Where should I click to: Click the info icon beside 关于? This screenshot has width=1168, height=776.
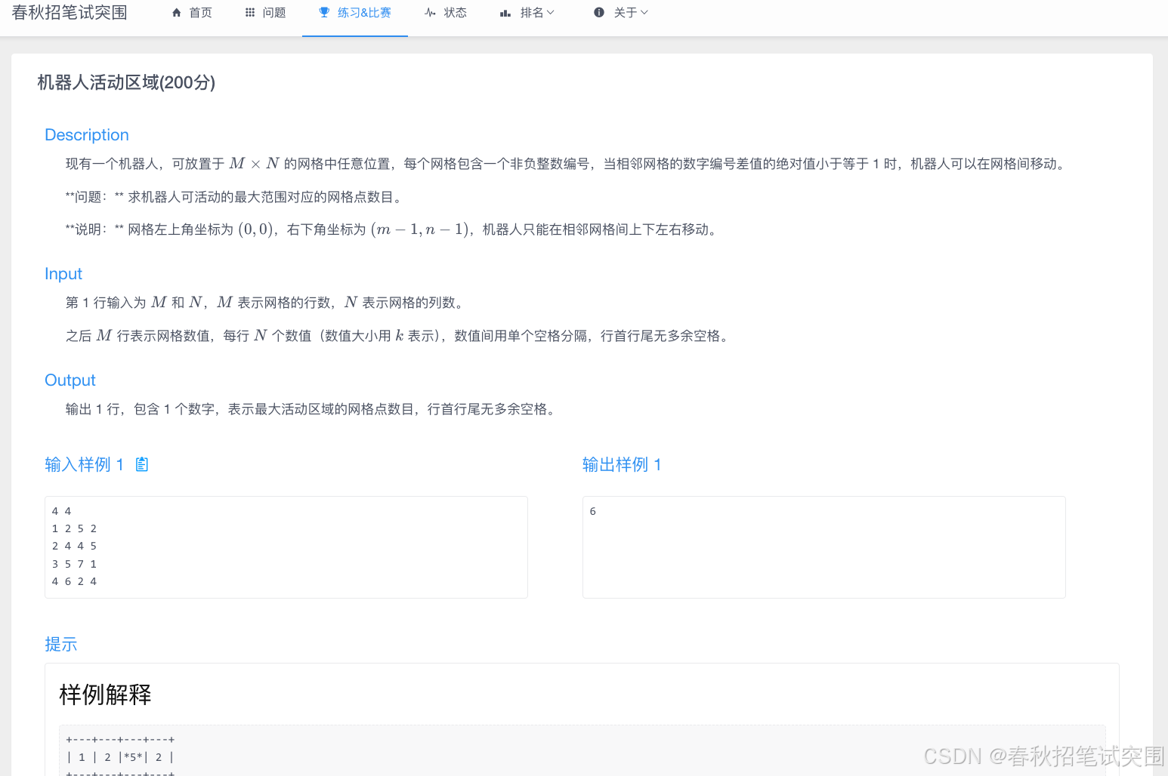pos(599,13)
